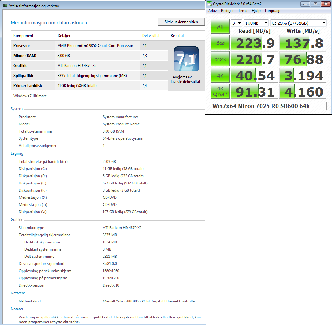
Task: Start the Seq benchmark test
Action: point(220,43)
